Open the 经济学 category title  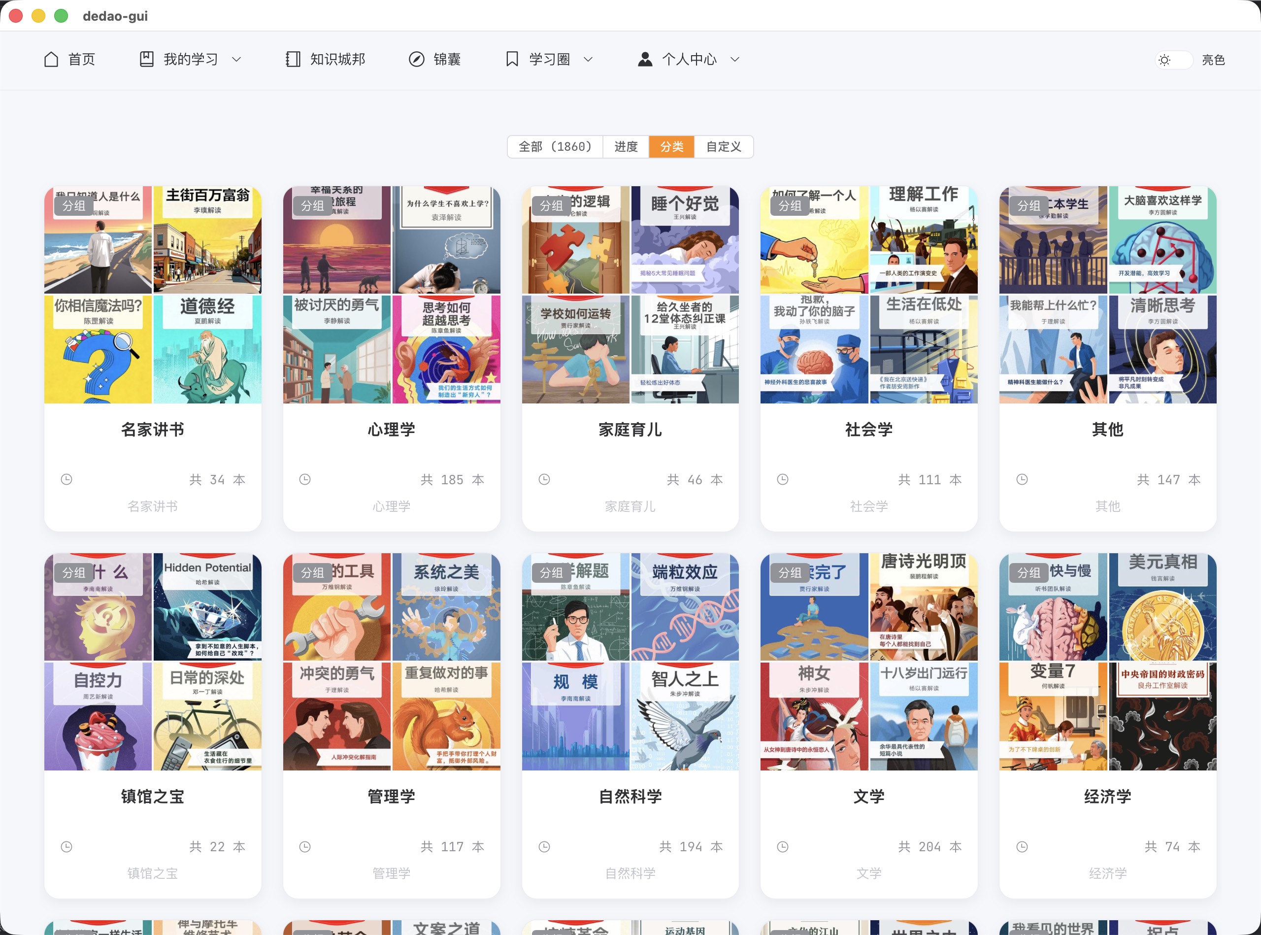(1108, 797)
